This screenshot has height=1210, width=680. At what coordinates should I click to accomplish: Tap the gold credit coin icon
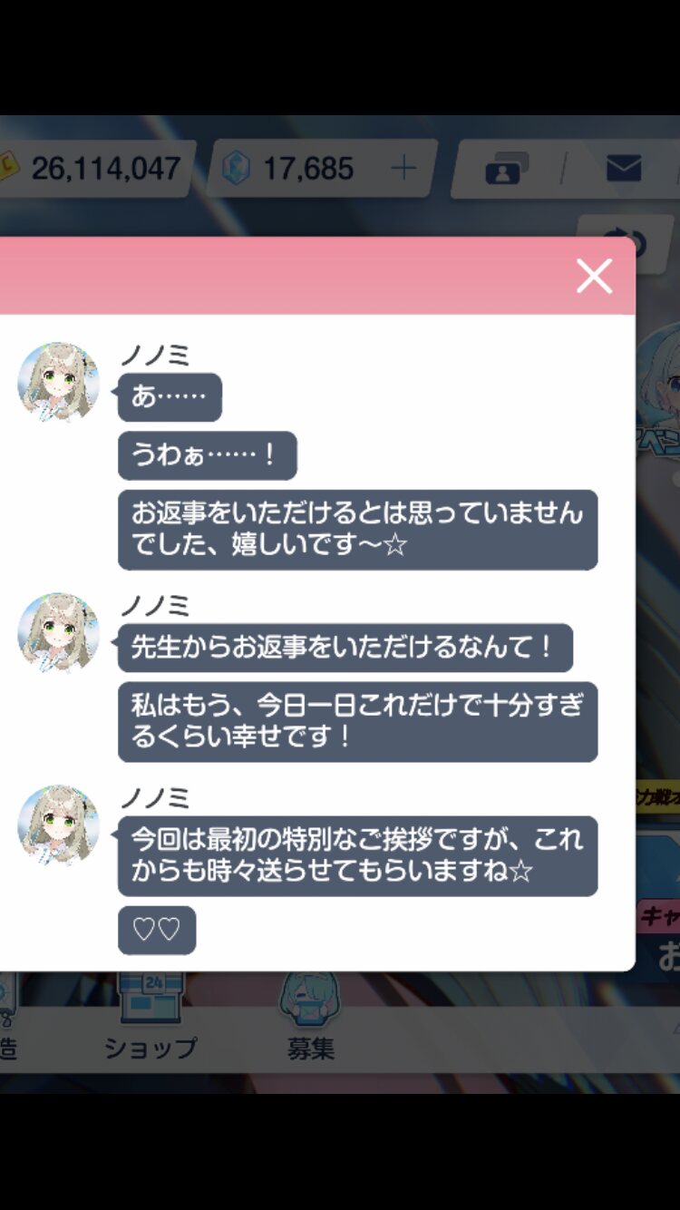pos(9,168)
